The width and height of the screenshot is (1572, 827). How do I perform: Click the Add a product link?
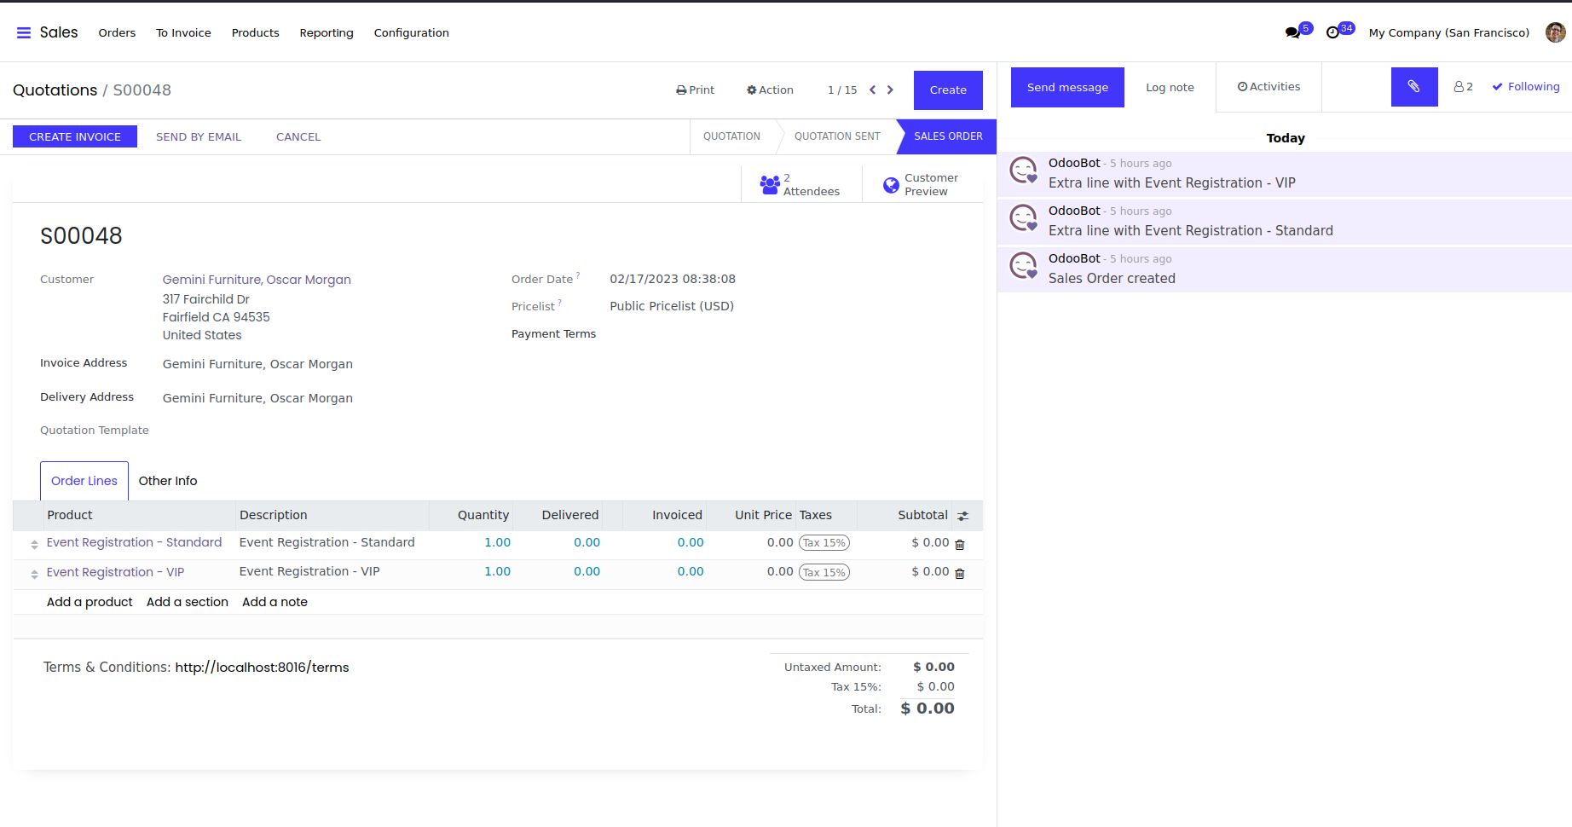tap(90, 602)
